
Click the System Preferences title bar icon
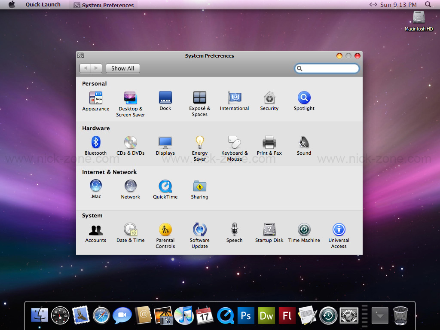click(x=80, y=55)
